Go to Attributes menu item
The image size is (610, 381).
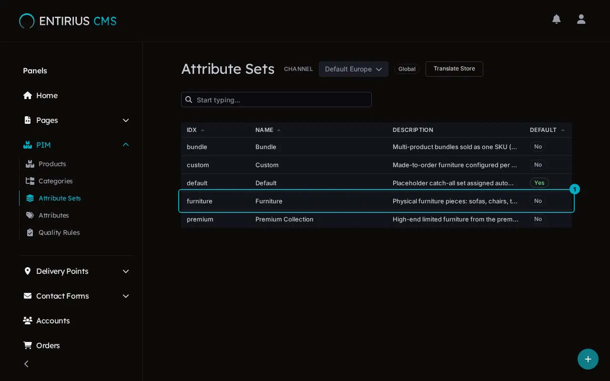54,215
